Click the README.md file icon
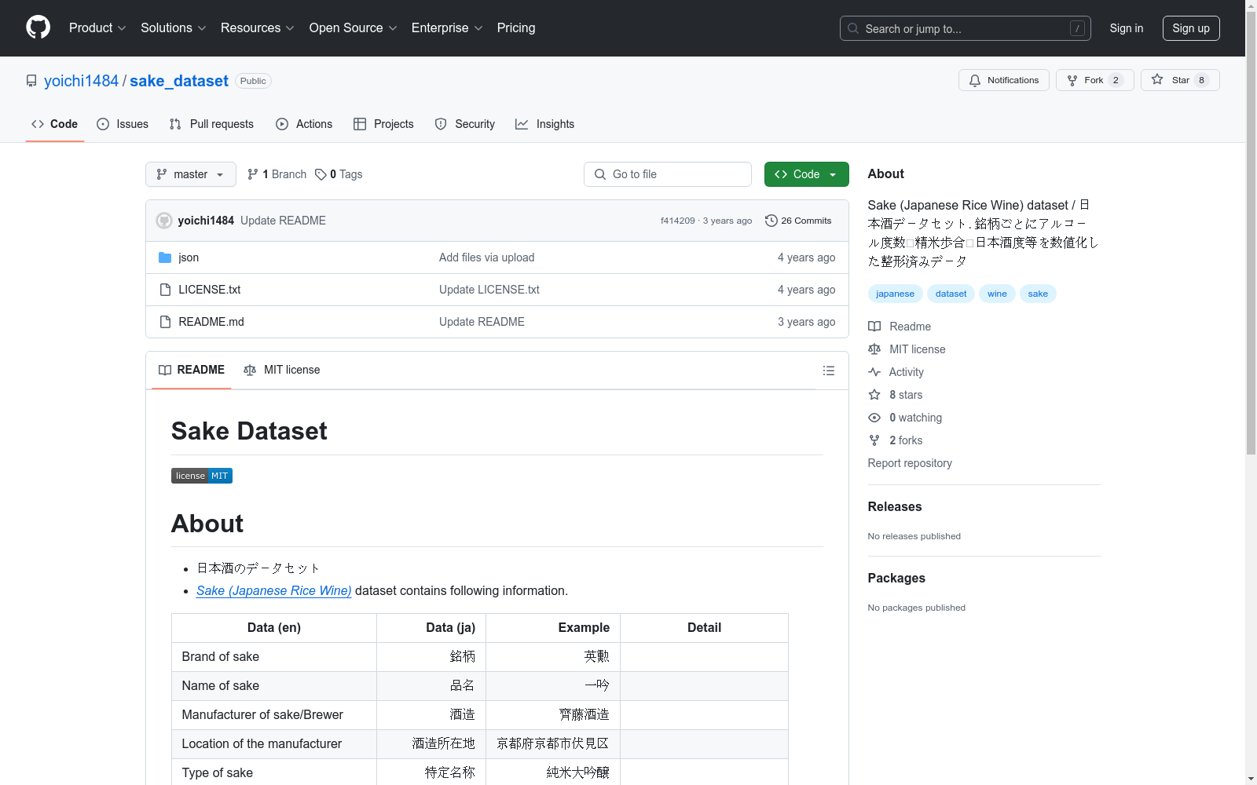The image size is (1257, 785). (x=165, y=322)
